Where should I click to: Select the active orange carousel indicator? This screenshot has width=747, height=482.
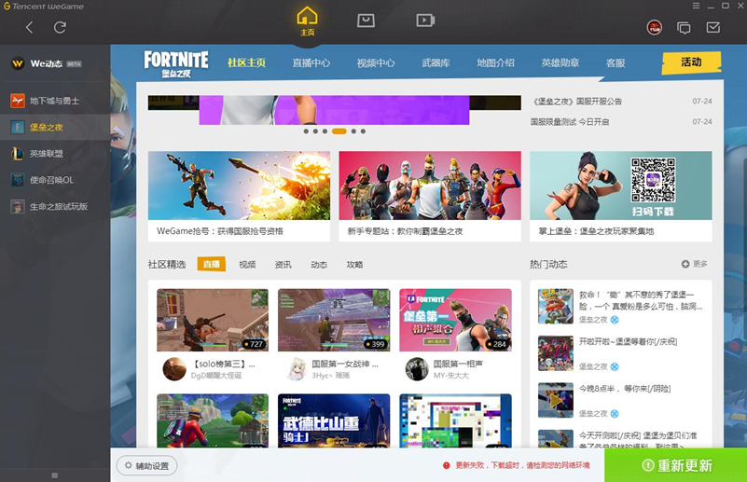coord(339,131)
